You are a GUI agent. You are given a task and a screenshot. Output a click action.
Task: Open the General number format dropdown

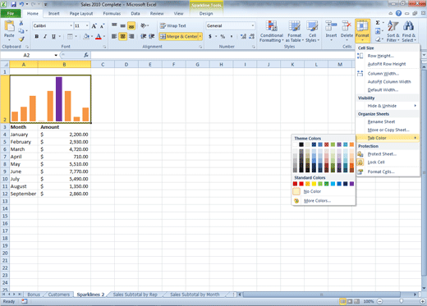click(x=253, y=25)
